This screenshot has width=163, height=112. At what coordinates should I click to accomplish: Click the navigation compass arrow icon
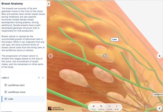[x=159, y=108]
